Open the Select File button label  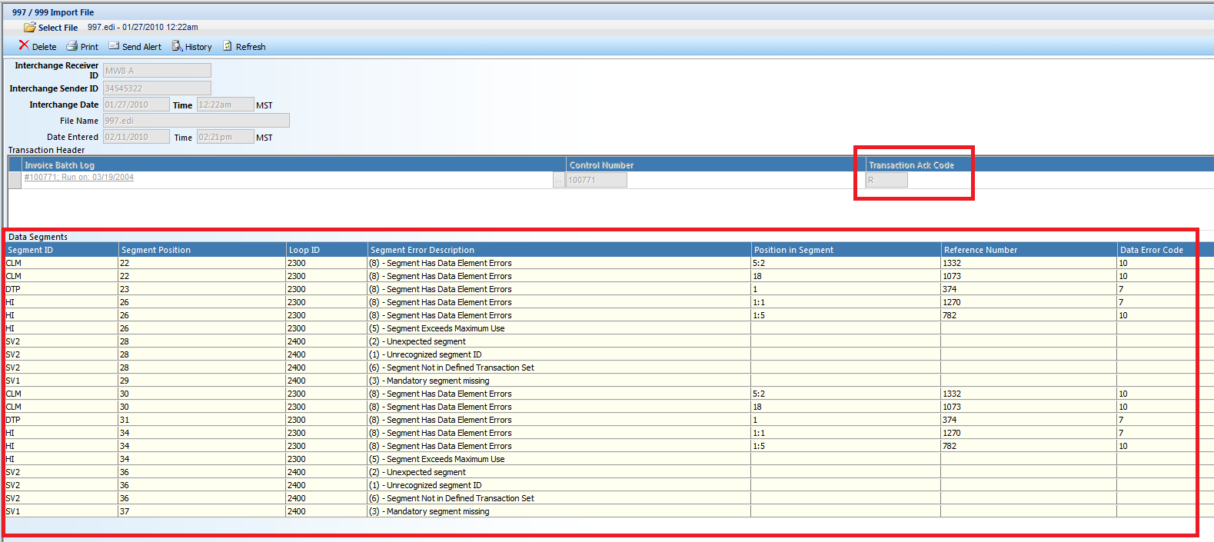[x=58, y=28]
